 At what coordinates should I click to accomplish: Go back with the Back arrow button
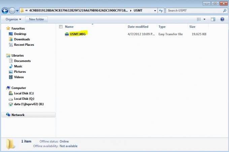click(x=5, y=11)
